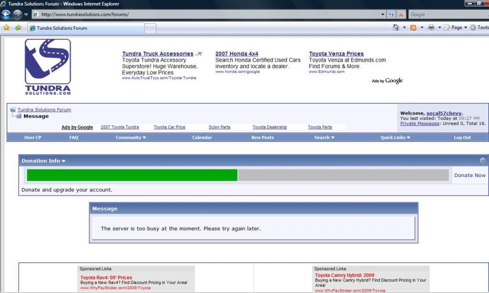Click the Add to Favorites icon
The image size is (489, 293).
18,28
